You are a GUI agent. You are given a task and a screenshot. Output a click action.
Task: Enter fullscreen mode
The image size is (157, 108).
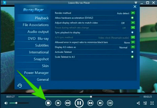click(x=152, y=103)
